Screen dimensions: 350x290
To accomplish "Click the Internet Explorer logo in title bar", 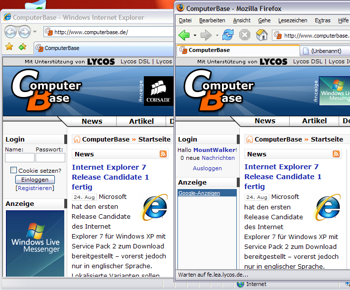I will click(7, 17).
